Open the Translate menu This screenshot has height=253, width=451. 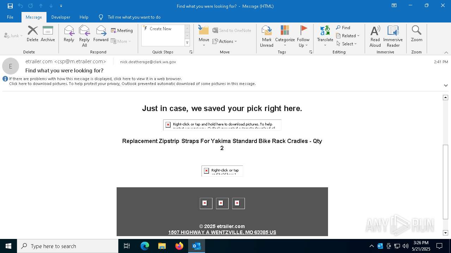tap(325, 36)
